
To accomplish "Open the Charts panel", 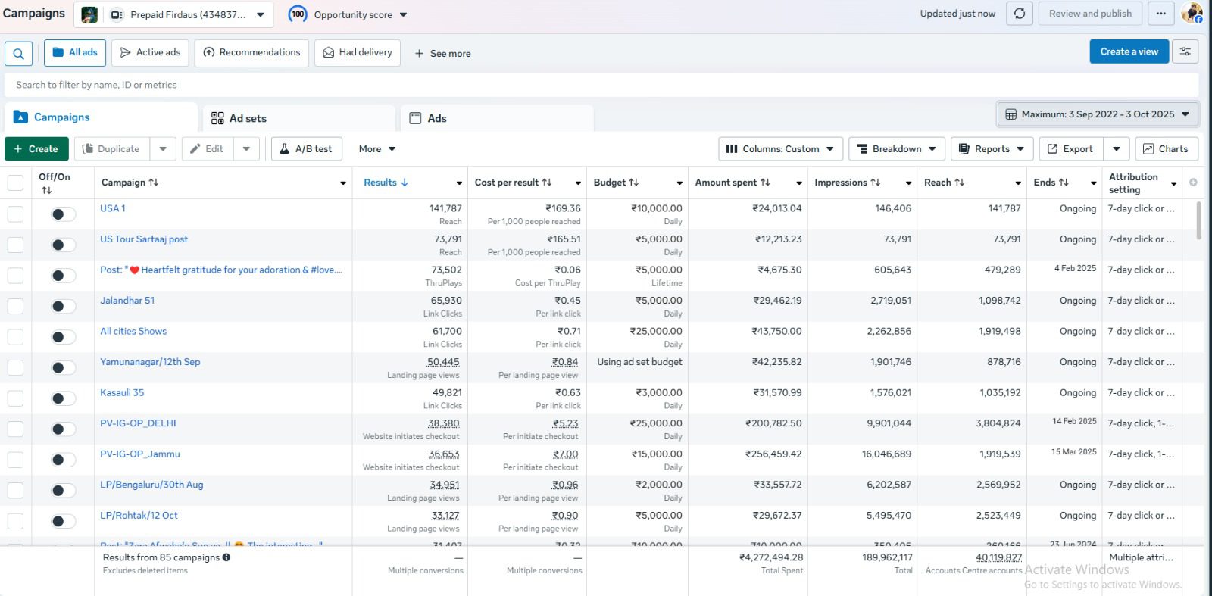I will click(x=1166, y=149).
